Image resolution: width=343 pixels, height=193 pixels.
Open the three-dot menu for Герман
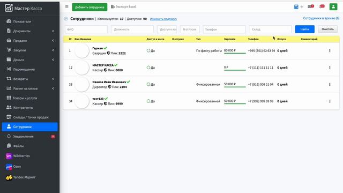(x=330, y=51)
